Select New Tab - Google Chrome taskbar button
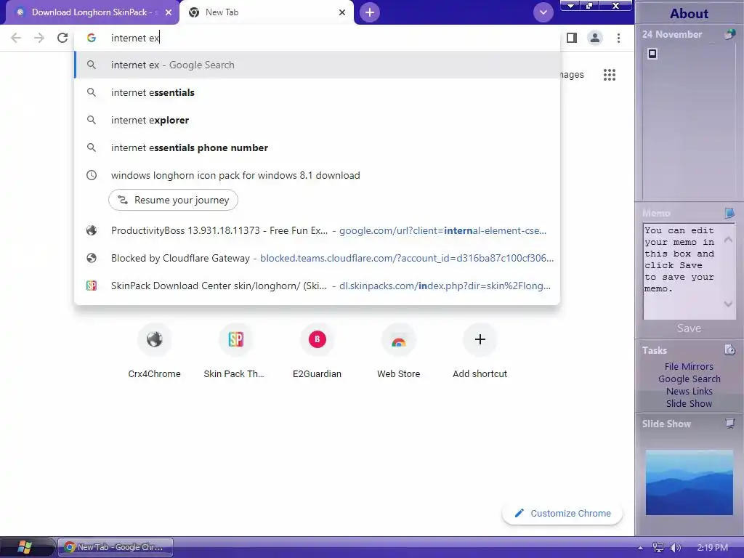 pyautogui.click(x=116, y=547)
